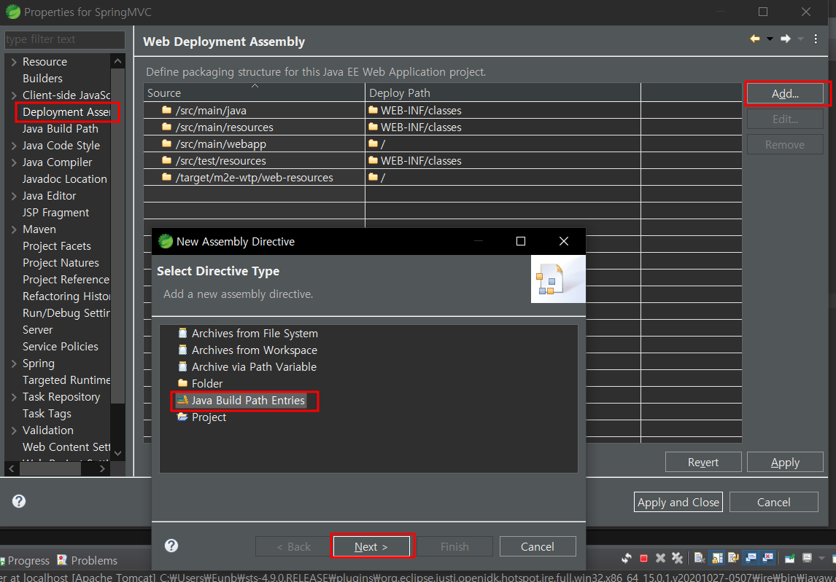Viewport: 836px width, 582px height.
Task: Click help icon in Properties window
Action: click(19, 501)
